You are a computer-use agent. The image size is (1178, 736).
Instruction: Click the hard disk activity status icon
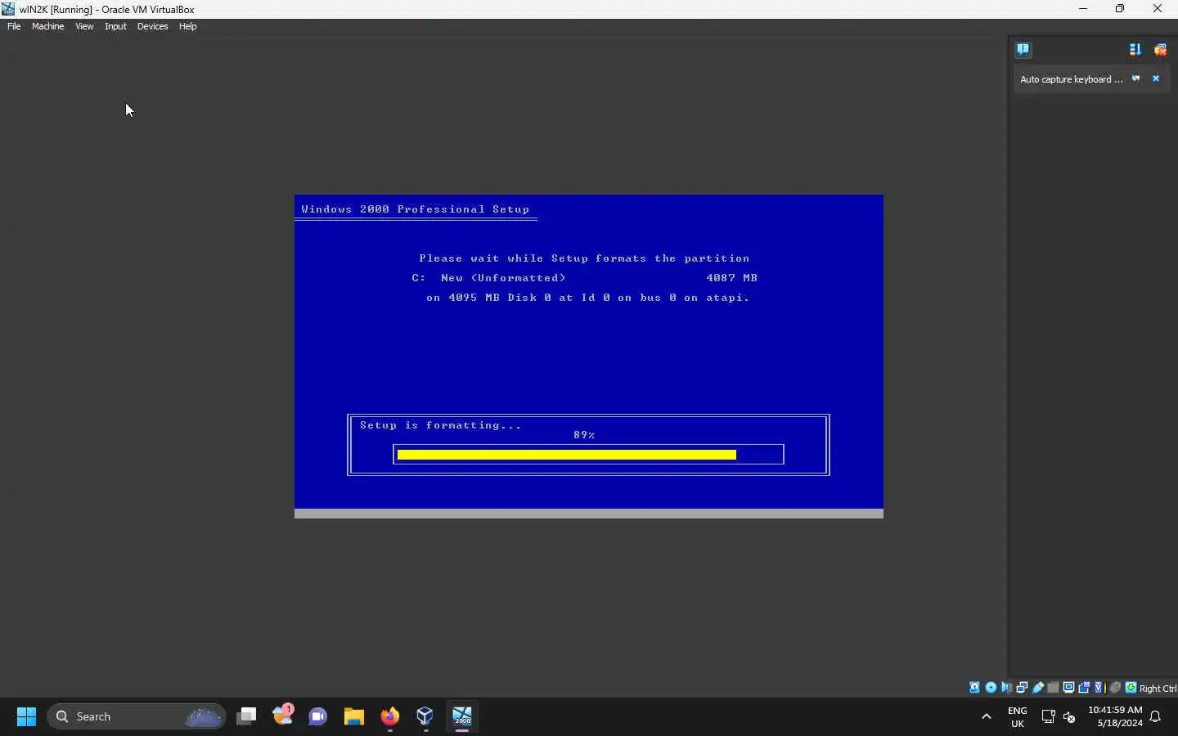tap(974, 688)
